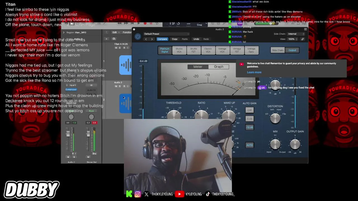The width and height of the screenshot is (358, 201).
Task: Open the View 100% size dropdown
Action: pyautogui.click(x=293, y=39)
